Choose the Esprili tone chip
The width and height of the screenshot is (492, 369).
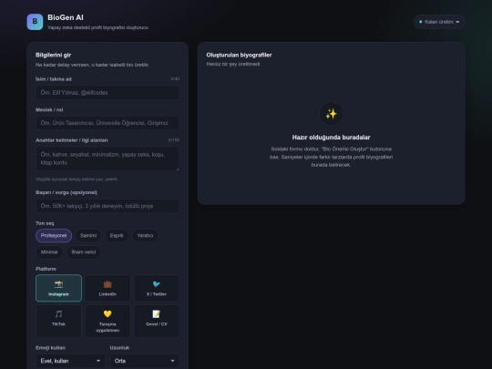pyautogui.click(x=117, y=236)
